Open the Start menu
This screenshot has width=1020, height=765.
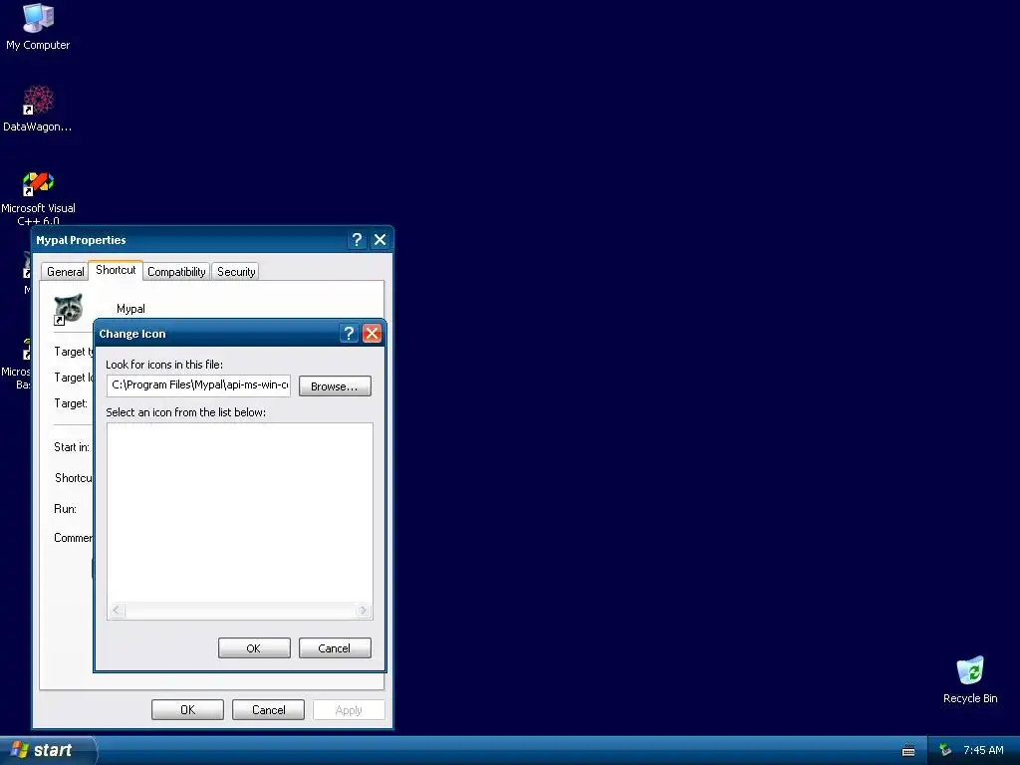47,751
